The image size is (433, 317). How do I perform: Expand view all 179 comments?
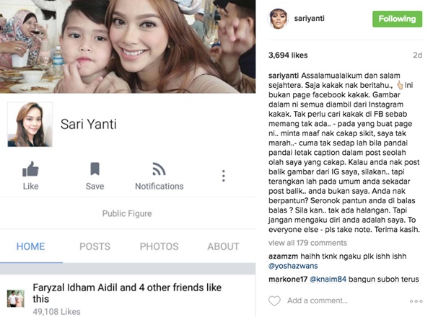(x=307, y=243)
